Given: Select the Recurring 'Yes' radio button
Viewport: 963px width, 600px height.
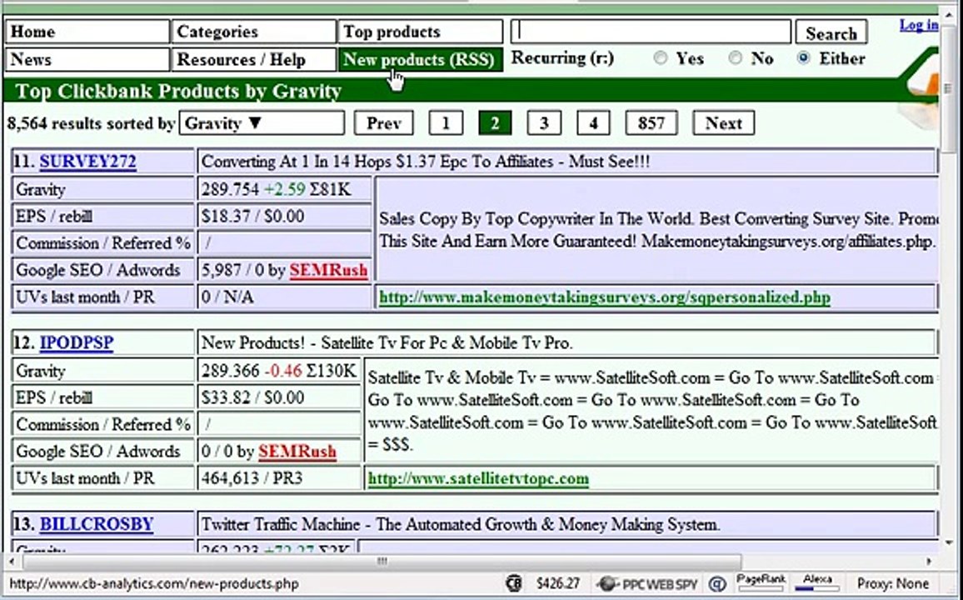Looking at the screenshot, I should (x=661, y=58).
